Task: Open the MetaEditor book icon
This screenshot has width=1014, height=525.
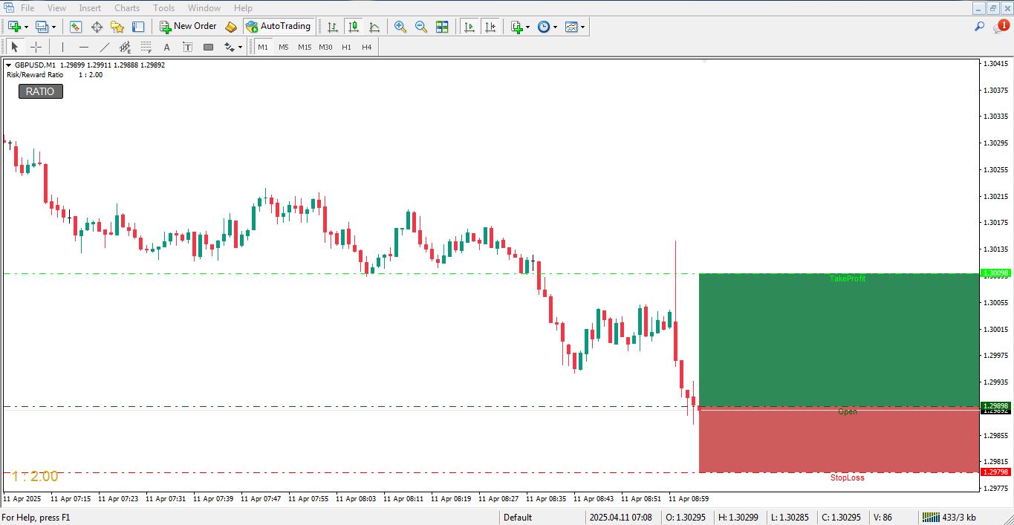Action: (231, 27)
